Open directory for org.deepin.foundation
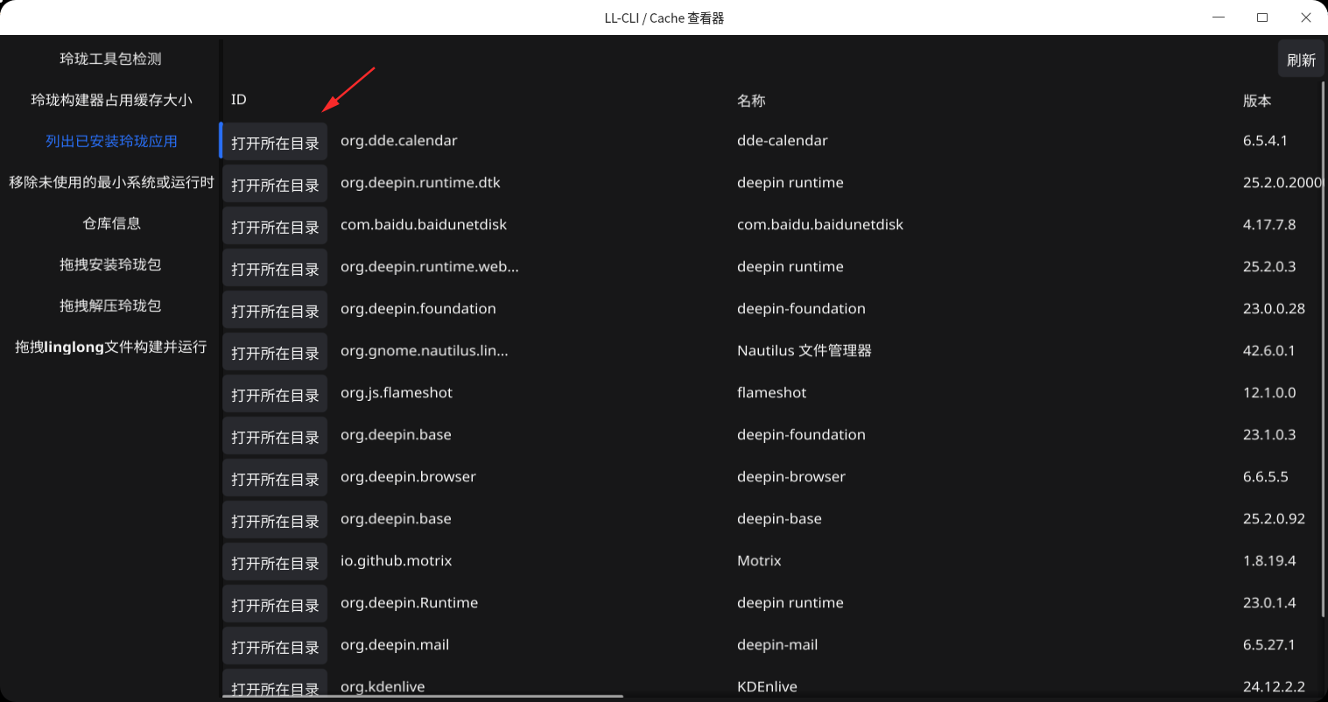Image resolution: width=1328 pixels, height=702 pixels. (275, 310)
